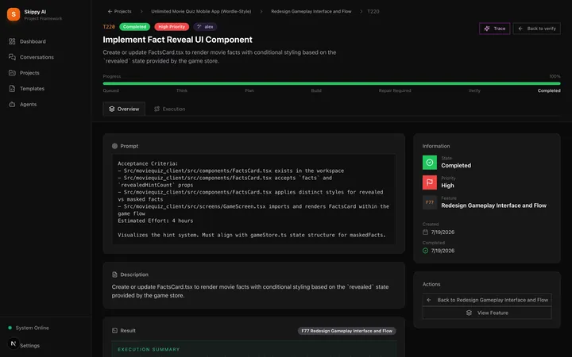Image resolution: width=572 pixels, height=357 pixels.
Task: Click the Execution Summary heading
Action: click(149, 349)
